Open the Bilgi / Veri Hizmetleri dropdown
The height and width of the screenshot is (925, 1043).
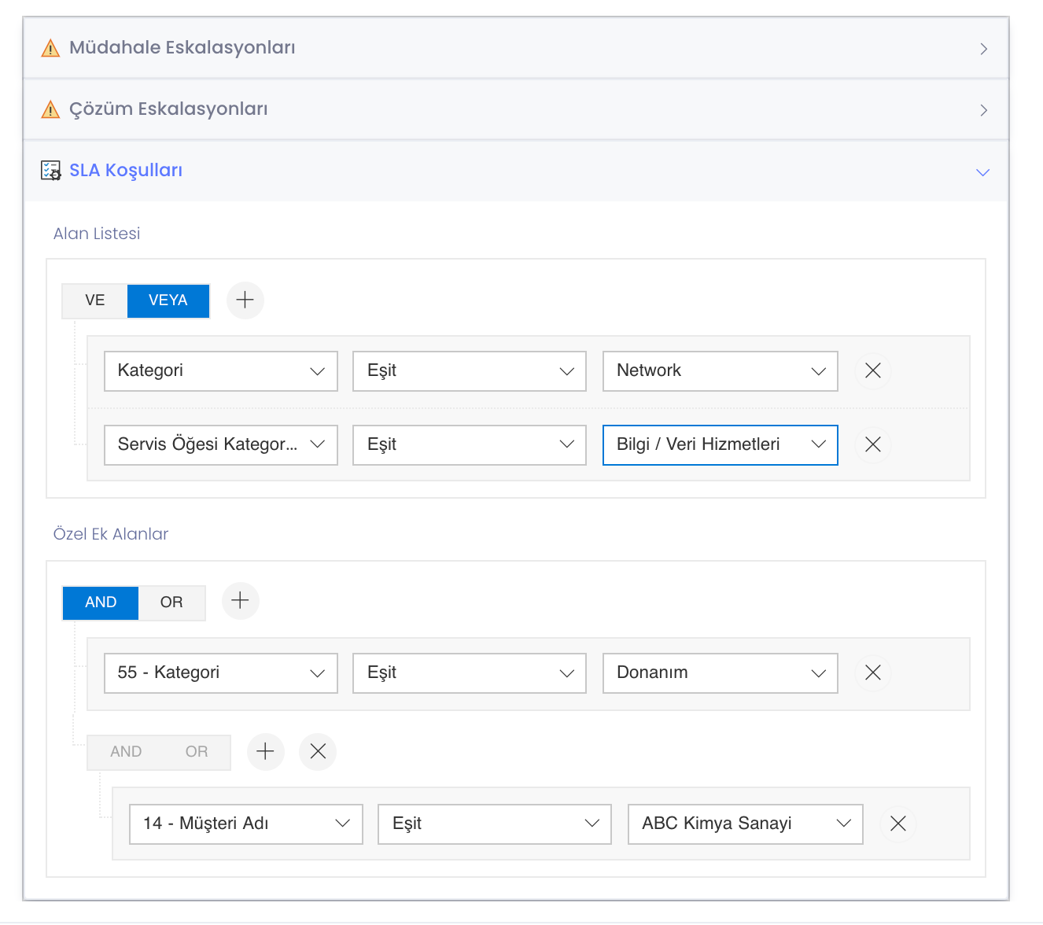[x=720, y=445]
